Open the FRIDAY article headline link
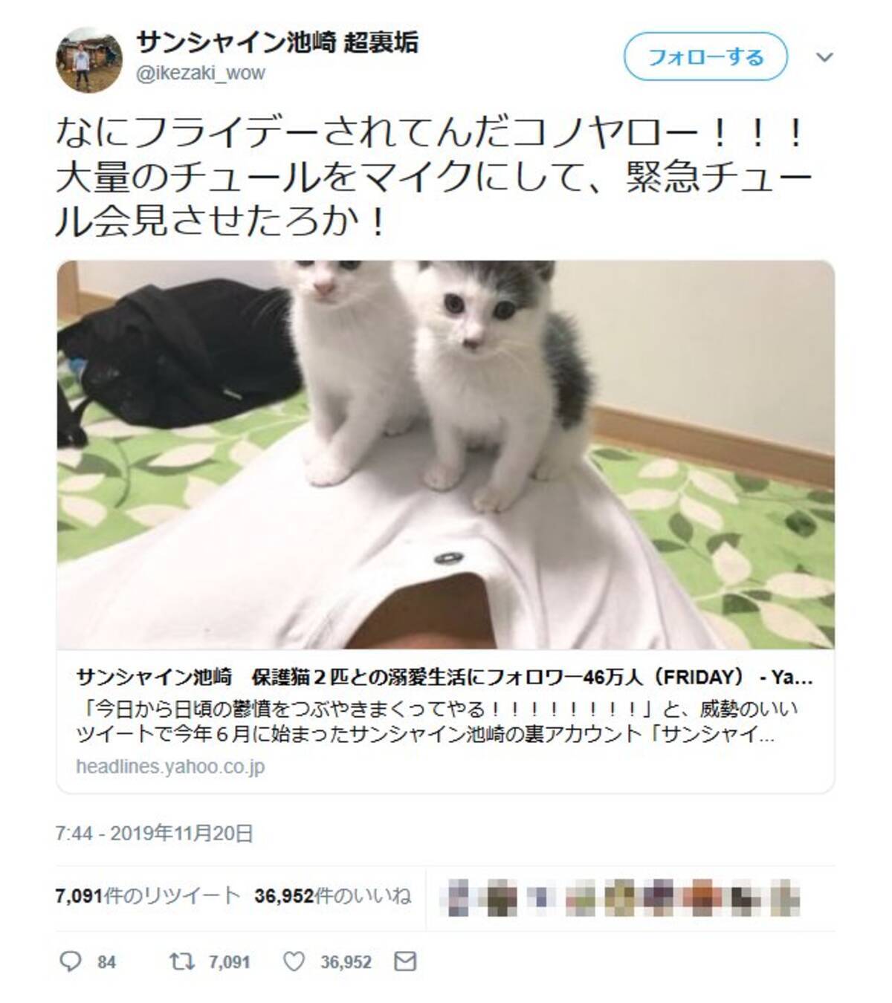Screen dimensions: 892x1003 click(x=445, y=677)
